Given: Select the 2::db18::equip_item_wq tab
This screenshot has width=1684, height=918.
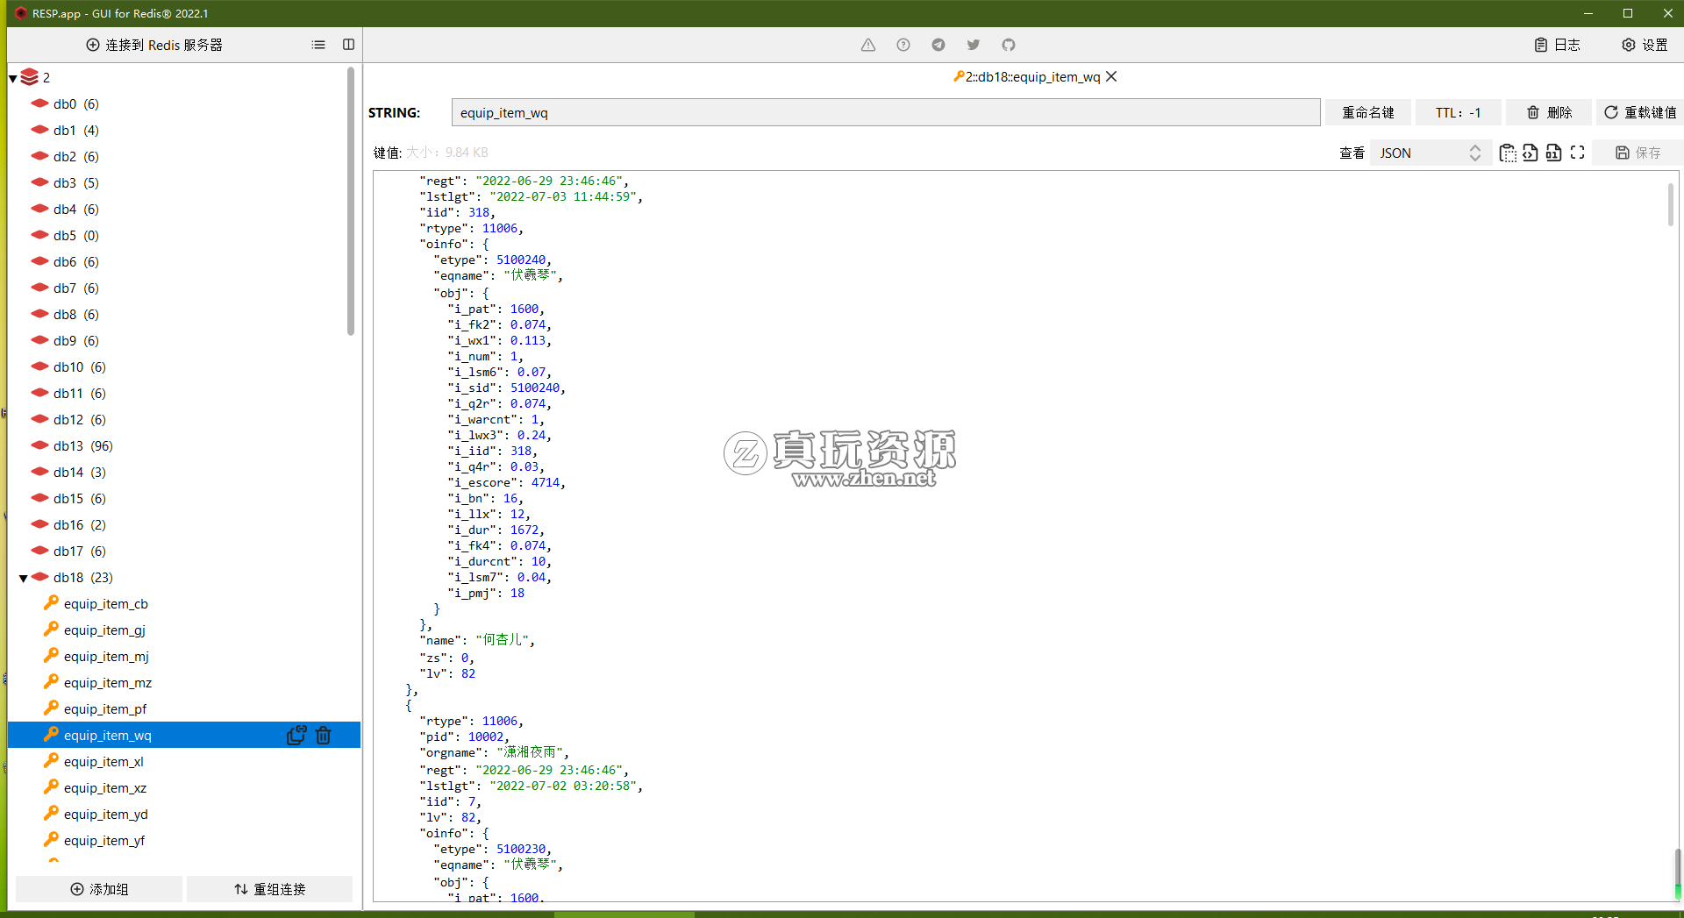Looking at the screenshot, I should (x=1026, y=77).
